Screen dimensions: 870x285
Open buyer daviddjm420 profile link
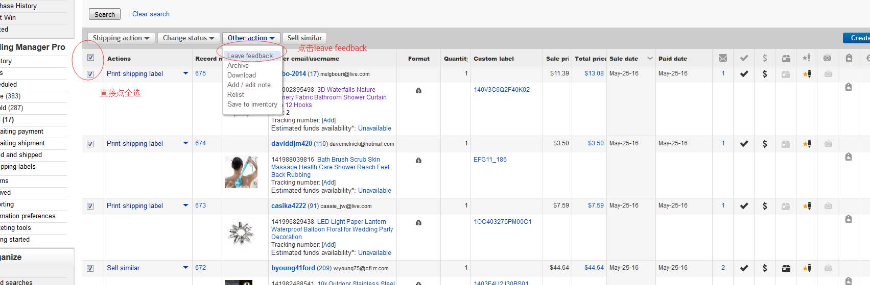point(292,143)
